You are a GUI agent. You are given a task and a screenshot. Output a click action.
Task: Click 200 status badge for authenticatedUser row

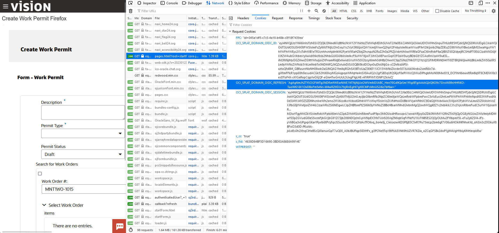click(130, 197)
